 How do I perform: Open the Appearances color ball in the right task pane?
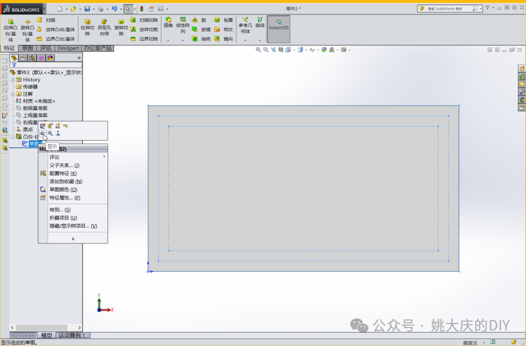coord(522,99)
